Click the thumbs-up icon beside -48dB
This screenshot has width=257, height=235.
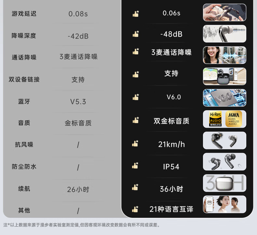[x=136, y=34]
